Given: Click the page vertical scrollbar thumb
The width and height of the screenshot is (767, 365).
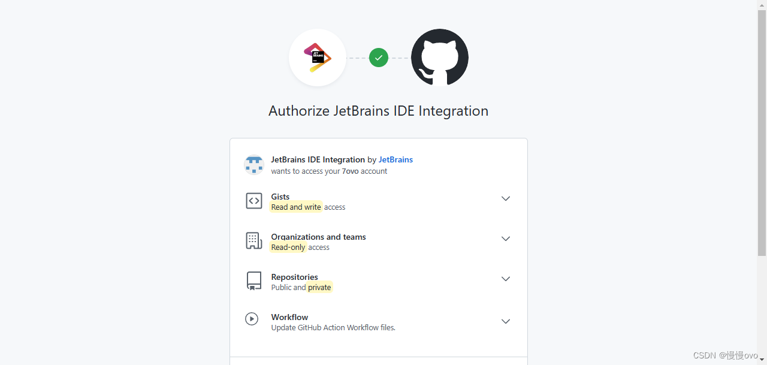Looking at the screenshot, I should (x=762, y=132).
